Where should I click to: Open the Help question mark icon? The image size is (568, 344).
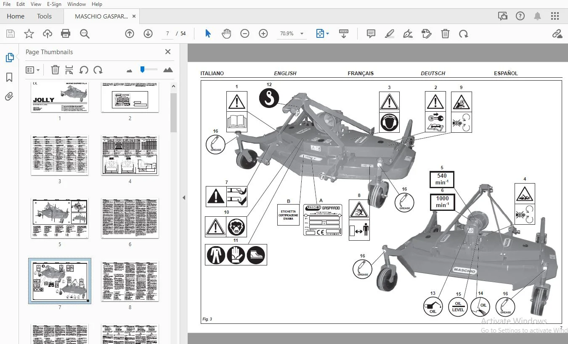click(520, 16)
